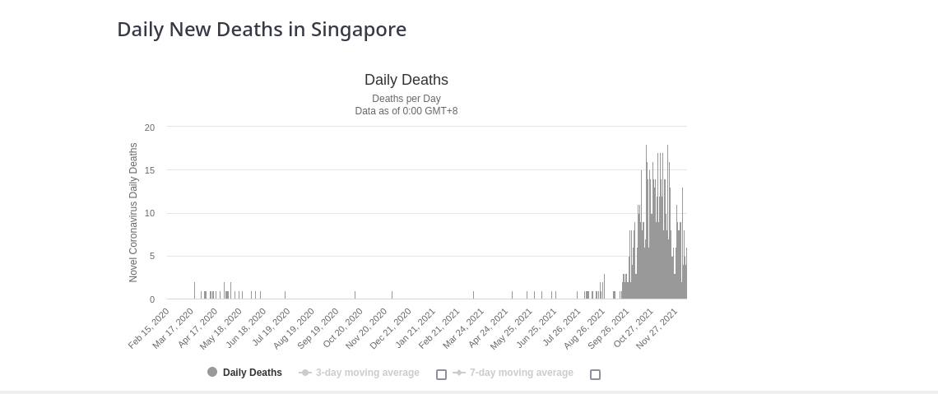Click the x-axis label May 18, 2020
The height and width of the screenshot is (394, 938).
(x=221, y=328)
